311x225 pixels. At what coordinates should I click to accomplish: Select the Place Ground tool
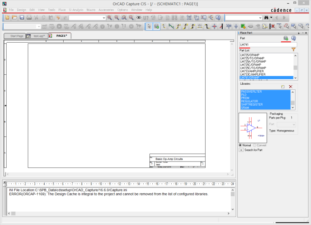pyautogui.click(x=236, y=26)
